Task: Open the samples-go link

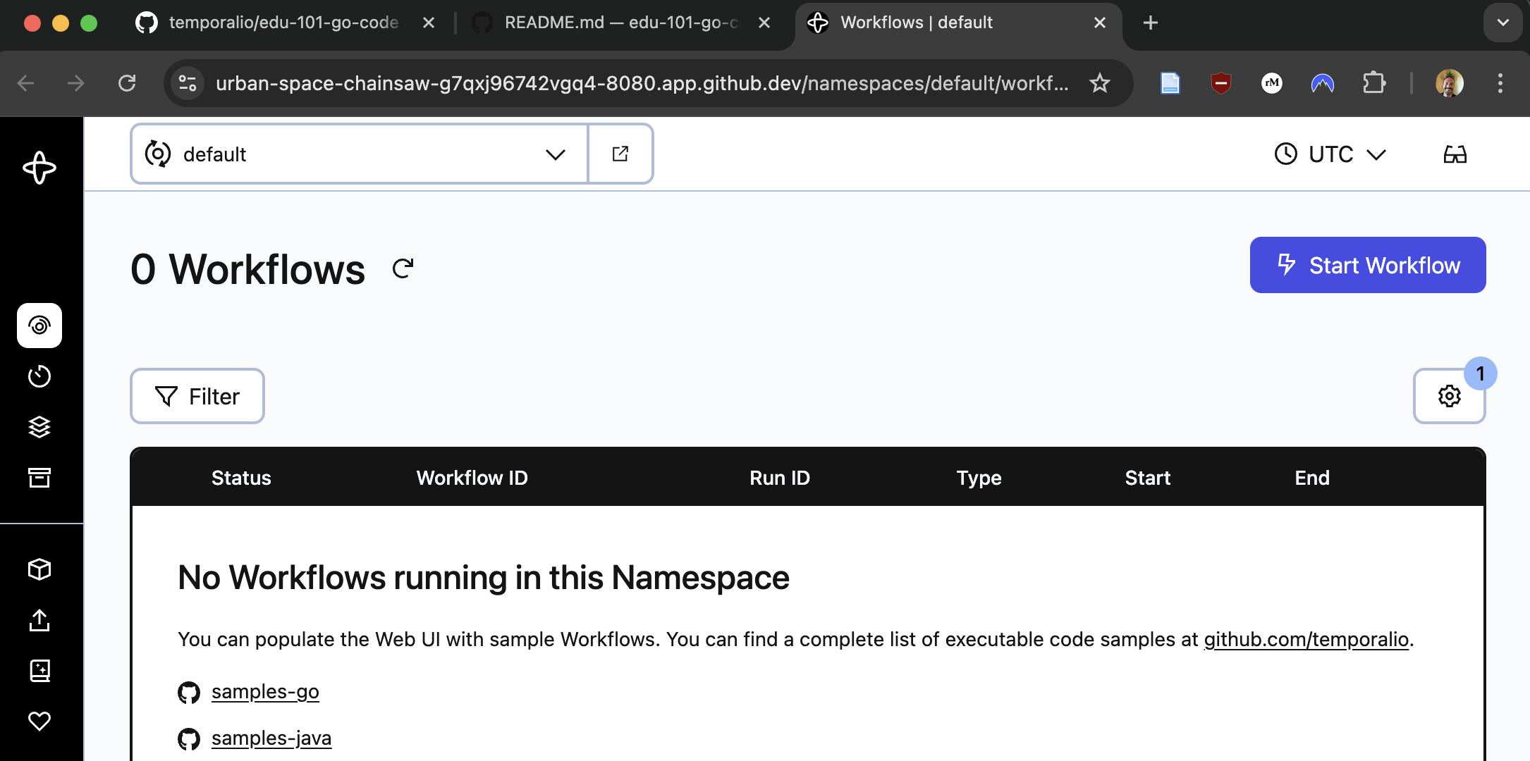Action: pyautogui.click(x=265, y=692)
